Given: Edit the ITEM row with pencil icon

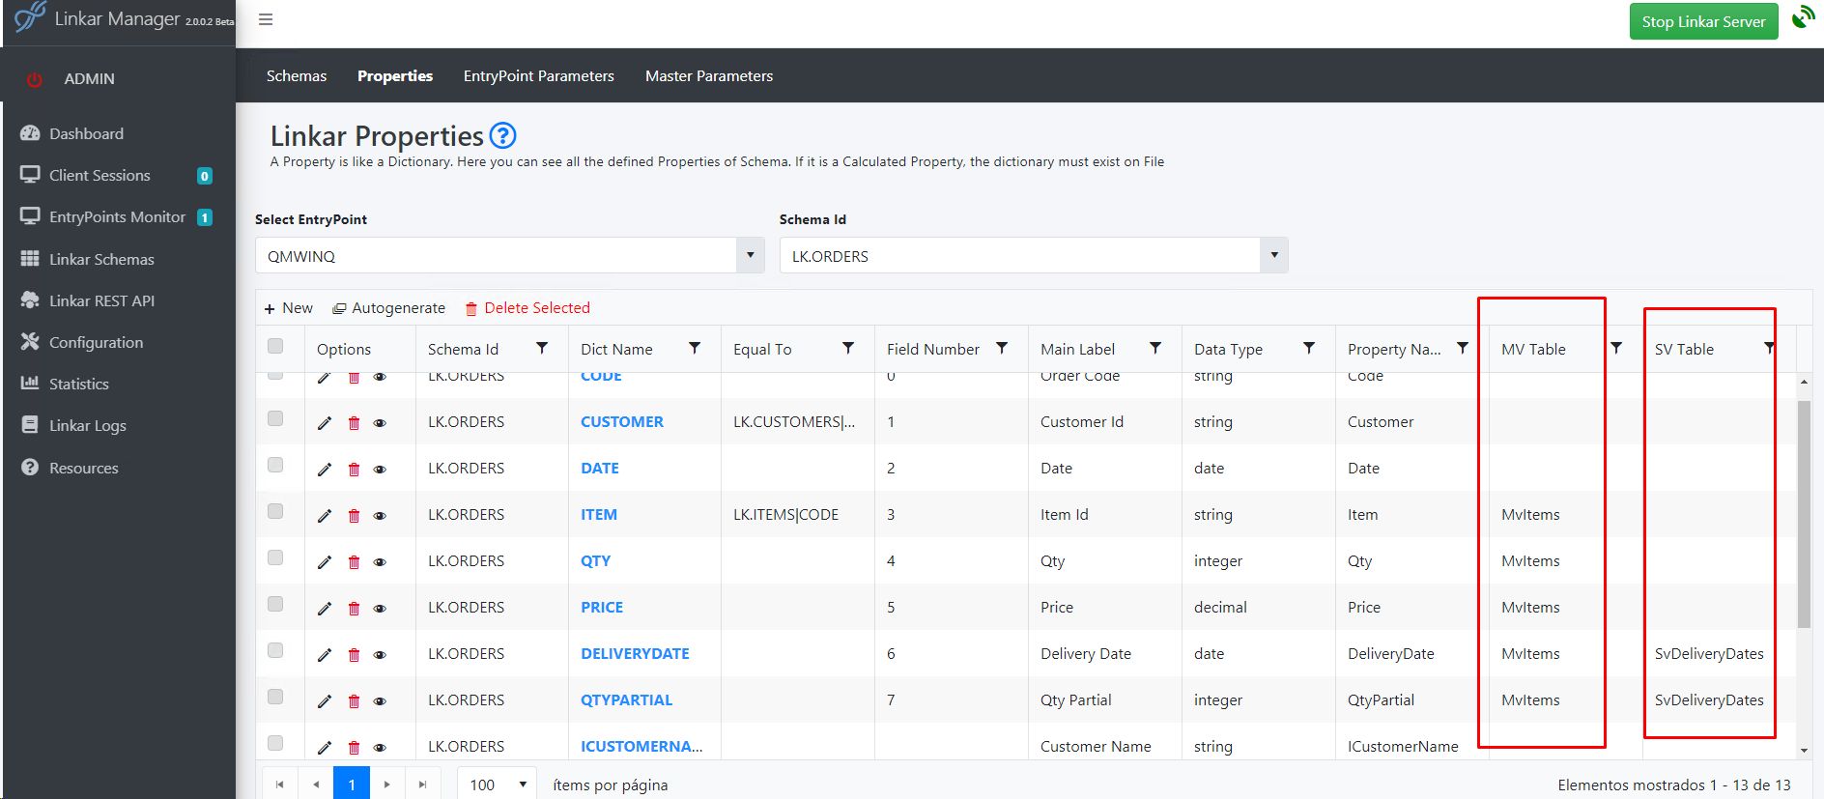Looking at the screenshot, I should click(x=325, y=515).
